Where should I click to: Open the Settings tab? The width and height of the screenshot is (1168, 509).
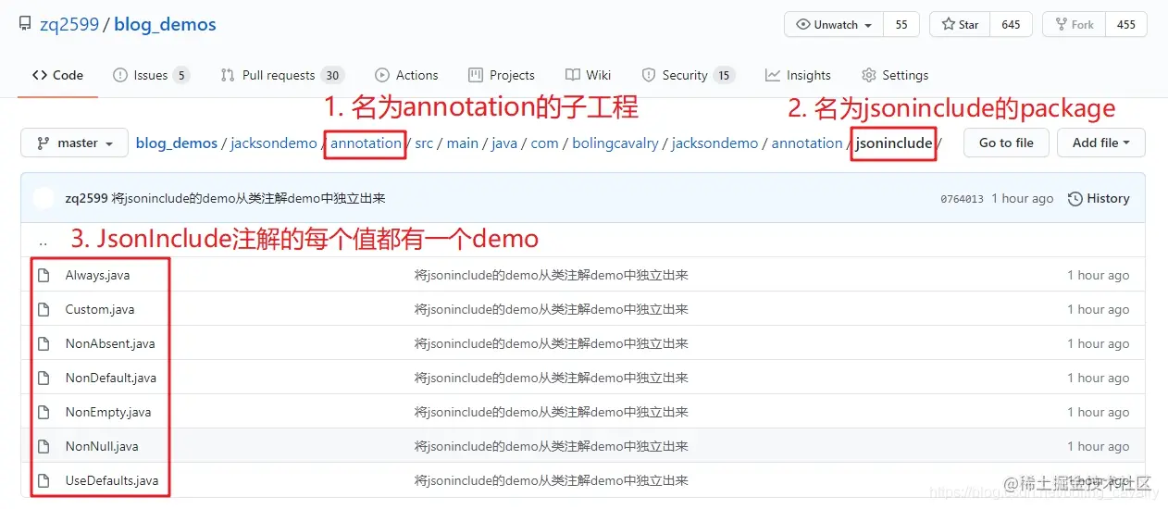click(x=895, y=75)
